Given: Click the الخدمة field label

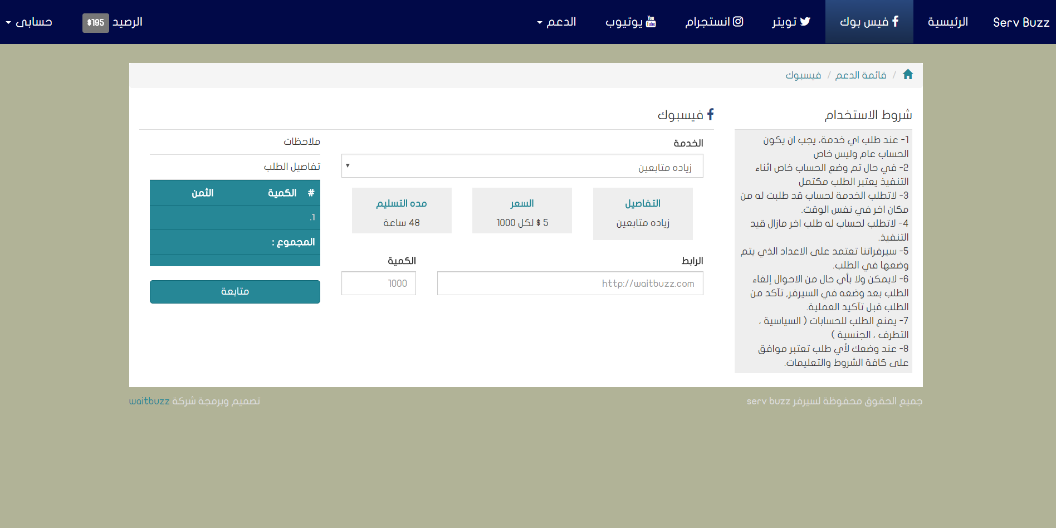Looking at the screenshot, I should 688,143.
